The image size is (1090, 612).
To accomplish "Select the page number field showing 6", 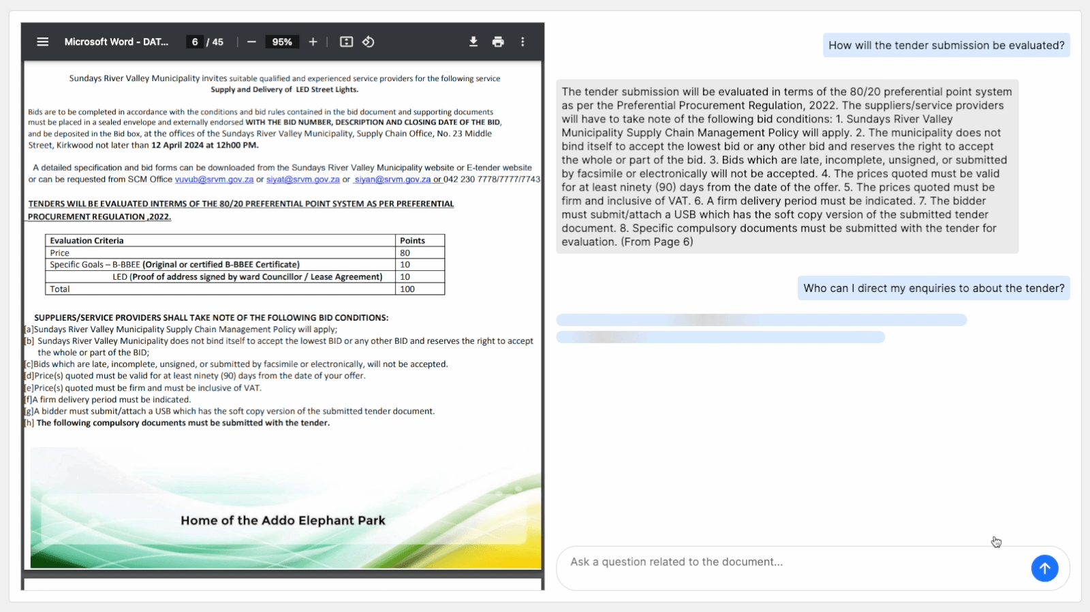I will click(x=195, y=42).
